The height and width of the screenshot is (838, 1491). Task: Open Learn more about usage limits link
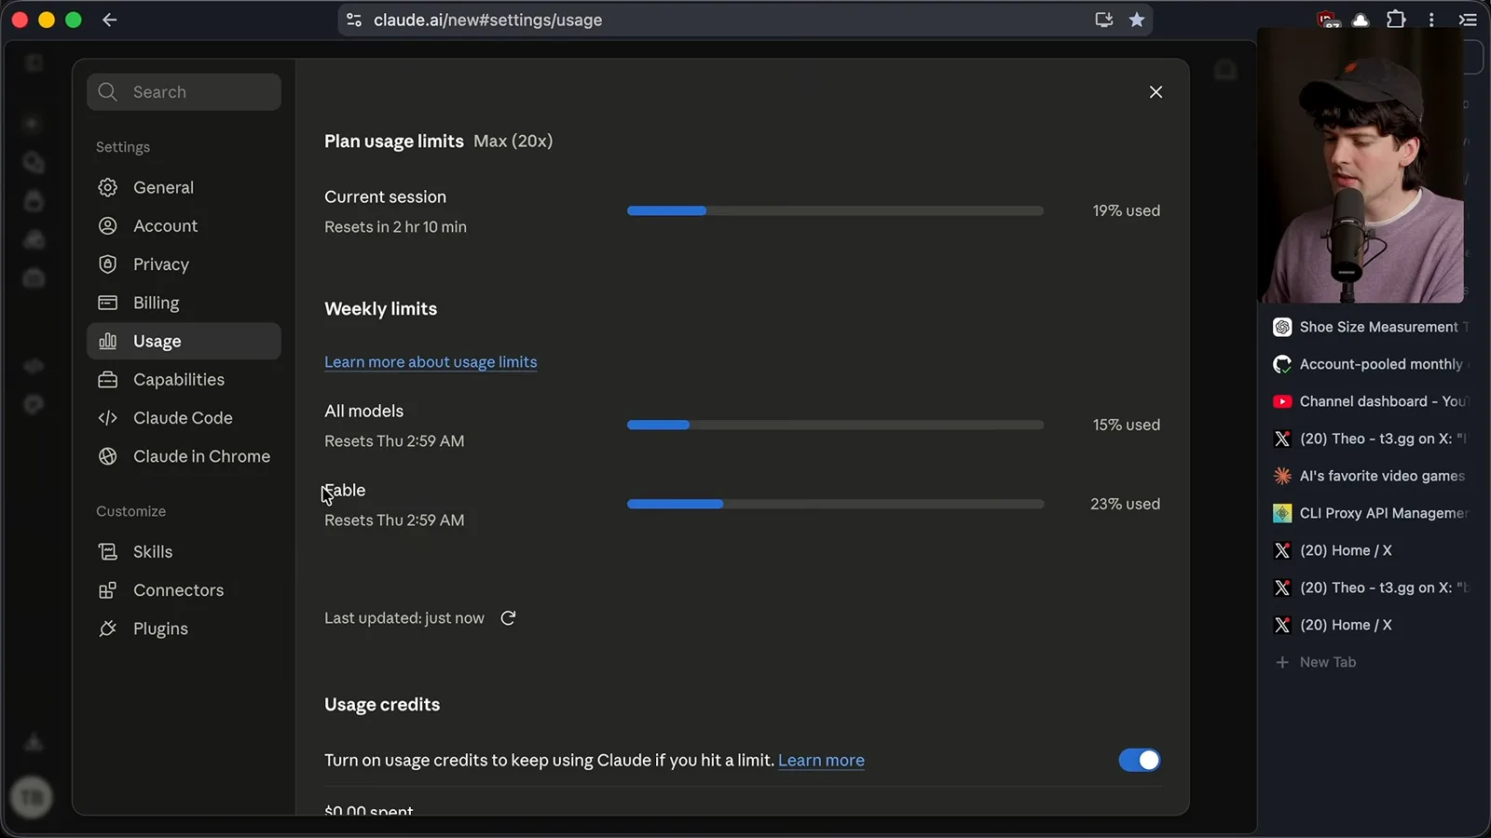[431, 362]
